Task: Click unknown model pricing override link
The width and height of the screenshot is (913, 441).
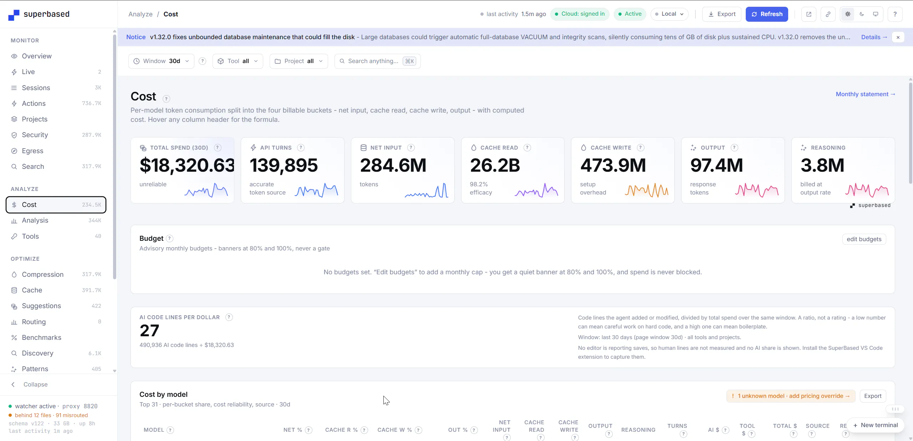Action: pyautogui.click(x=791, y=396)
